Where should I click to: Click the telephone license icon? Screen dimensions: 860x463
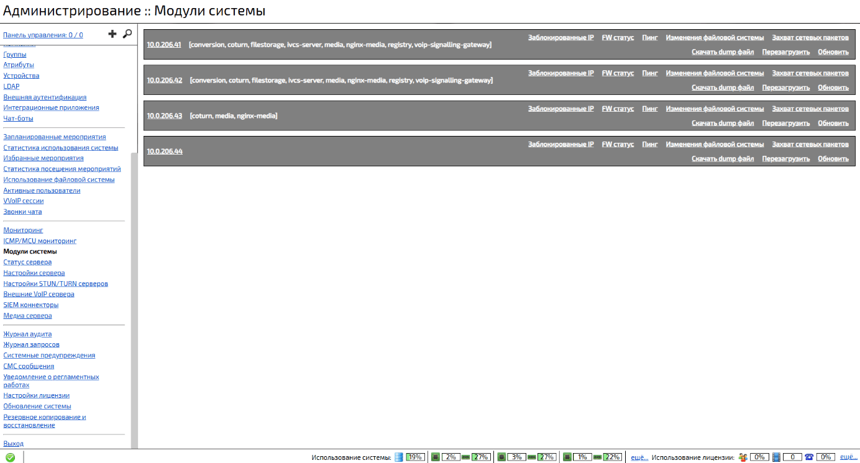pos(808,457)
